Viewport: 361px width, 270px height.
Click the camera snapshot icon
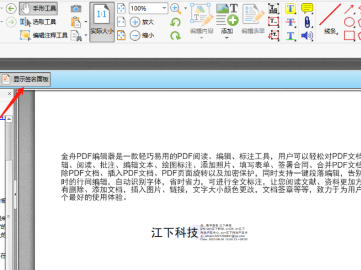click(x=76, y=9)
